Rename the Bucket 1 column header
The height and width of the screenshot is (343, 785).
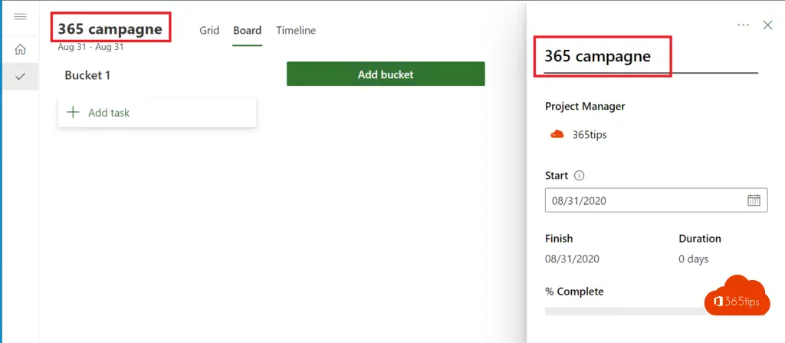87,75
